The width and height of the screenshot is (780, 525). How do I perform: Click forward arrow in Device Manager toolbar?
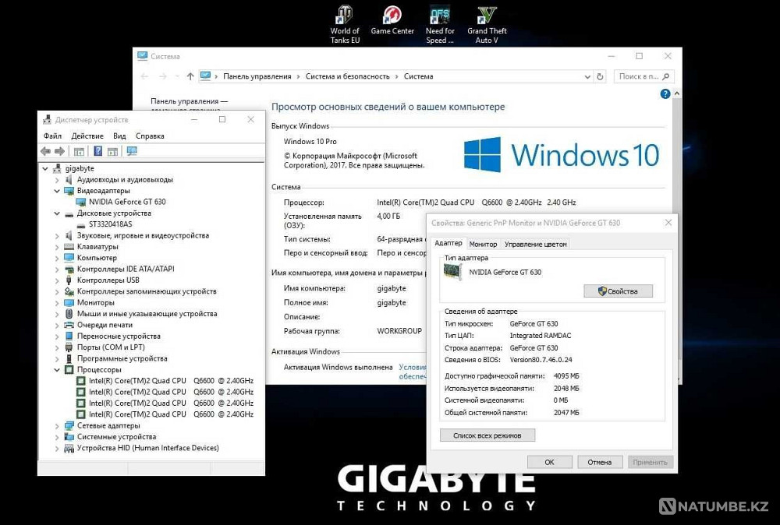pyautogui.click(x=61, y=151)
